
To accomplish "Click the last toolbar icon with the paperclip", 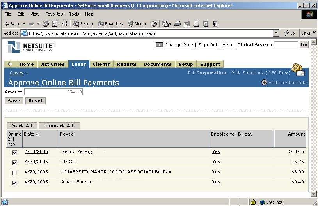I will pyautogui.click(x=215, y=24).
